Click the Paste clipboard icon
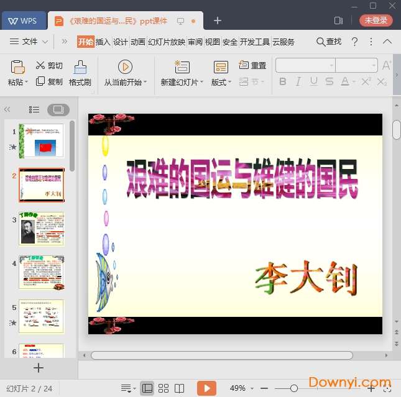The height and width of the screenshot is (397, 401). 17,67
